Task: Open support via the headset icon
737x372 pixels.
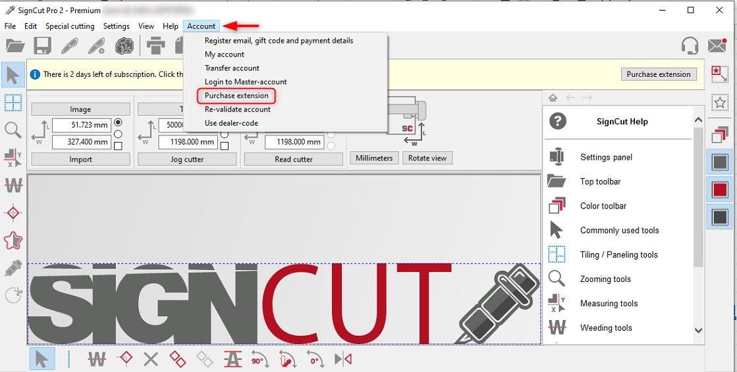Action: (690, 46)
